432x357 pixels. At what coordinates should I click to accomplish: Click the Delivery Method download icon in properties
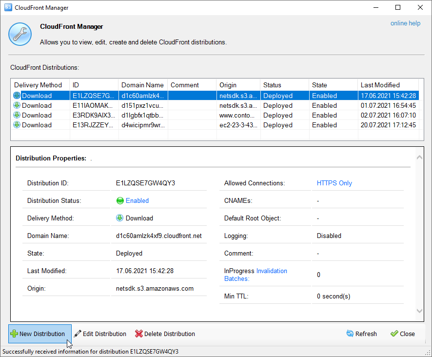(119, 218)
